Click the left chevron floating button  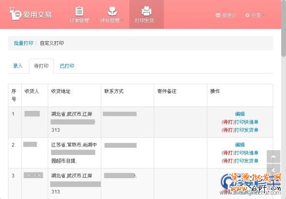click(273, 170)
